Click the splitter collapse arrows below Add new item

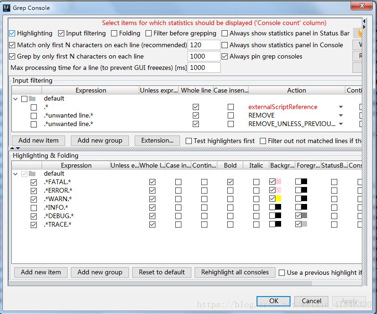13,148
